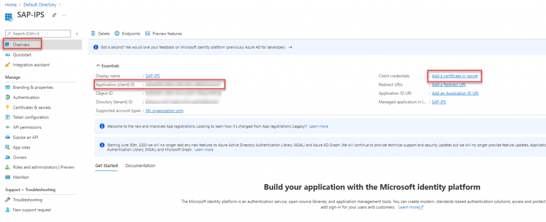
Task: Click the Application (client) ID label
Action: [x=115, y=85]
